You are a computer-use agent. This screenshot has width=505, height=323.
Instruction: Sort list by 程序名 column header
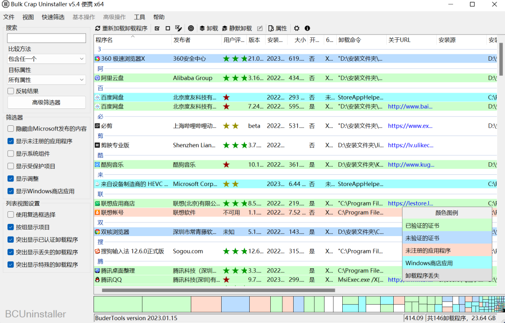click(133, 40)
